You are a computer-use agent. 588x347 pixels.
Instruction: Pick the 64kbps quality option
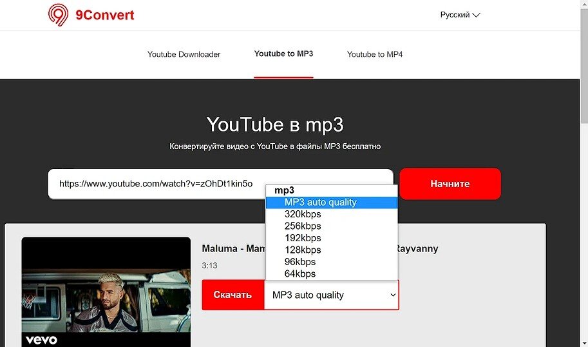[x=332, y=273]
